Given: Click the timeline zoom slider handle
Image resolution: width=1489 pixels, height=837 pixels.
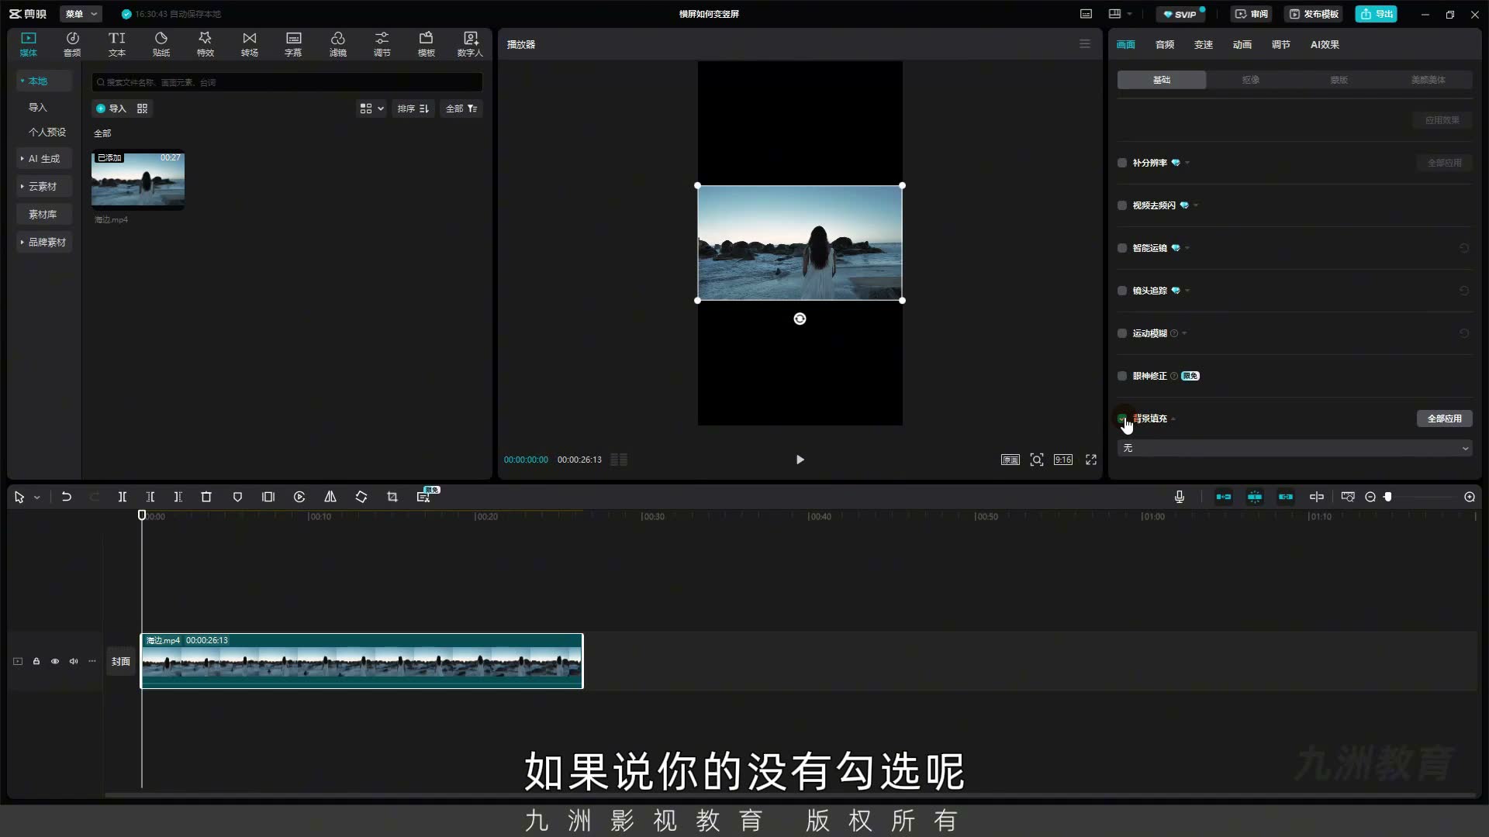Looking at the screenshot, I should click(x=1388, y=497).
